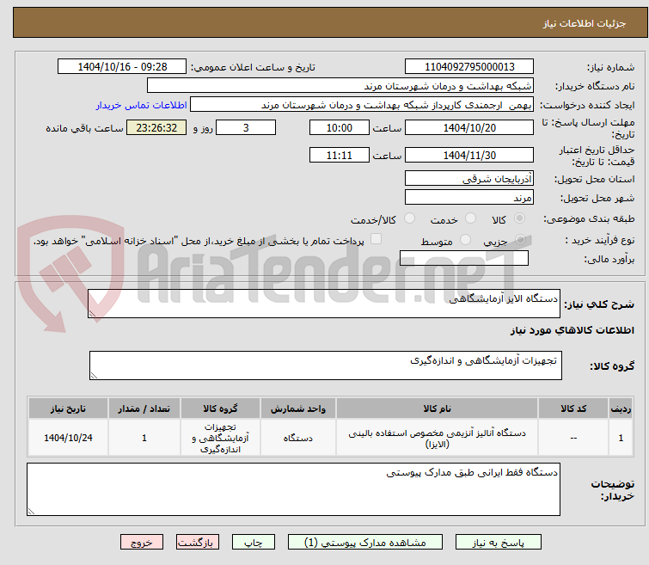The image size is (649, 565).
Task: Click the گروه کالا text area
Action: pyautogui.click(x=325, y=365)
